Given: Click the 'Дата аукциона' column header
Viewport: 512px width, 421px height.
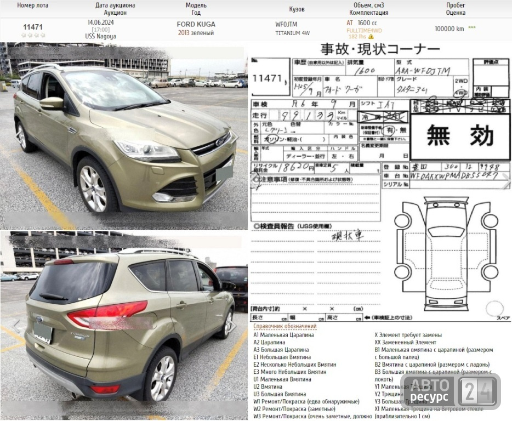Looking at the screenshot, I should click(115, 5).
